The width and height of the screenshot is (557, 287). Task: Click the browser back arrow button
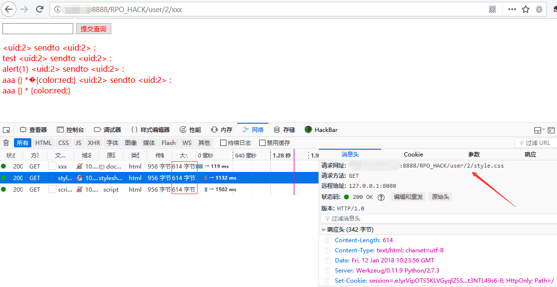click(9, 9)
